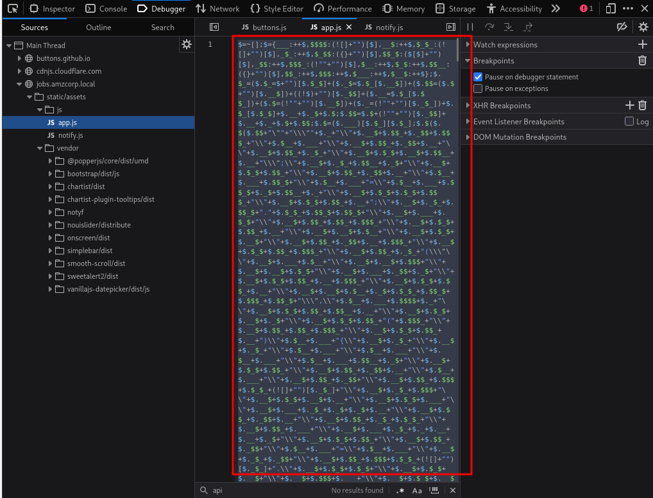This screenshot has width=653, height=498.
Task: Open the sources tree gear settings
Action: [187, 44]
